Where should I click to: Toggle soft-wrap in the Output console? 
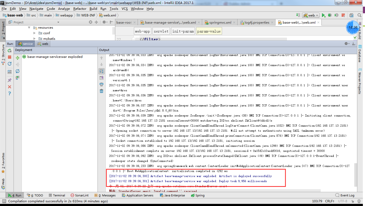(101, 71)
